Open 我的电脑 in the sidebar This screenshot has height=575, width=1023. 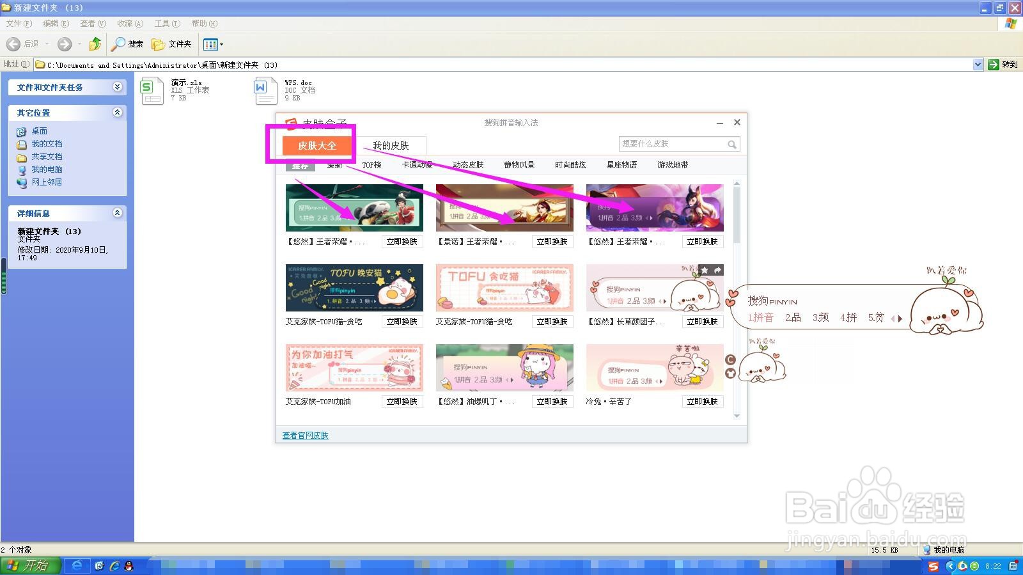[x=47, y=169]
